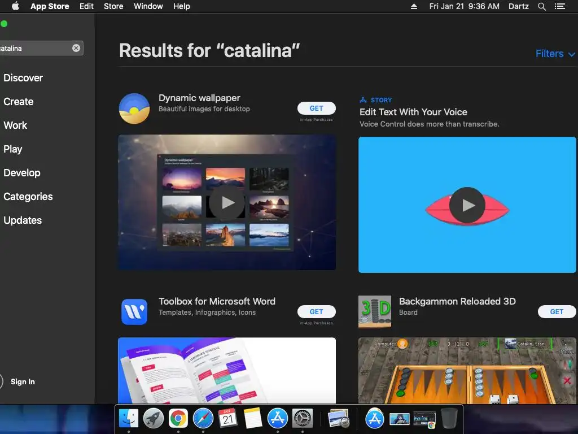The image size is (578, 434).
Task: Open the Dynamic wallpaper app icon
Action: click(134, 108)
